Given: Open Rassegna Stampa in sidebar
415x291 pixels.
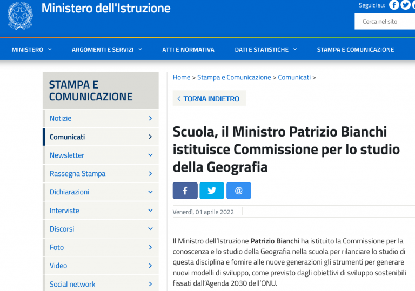Looking at the screenshot, I should (78, 173).
